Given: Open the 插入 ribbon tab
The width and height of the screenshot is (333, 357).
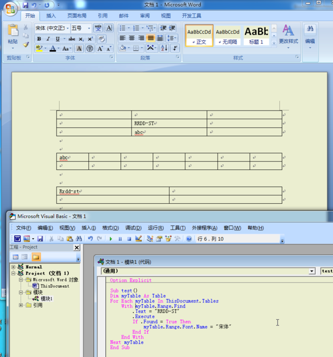Looking at the screenshot, I should pyautogui.click(x=51, y=16).
